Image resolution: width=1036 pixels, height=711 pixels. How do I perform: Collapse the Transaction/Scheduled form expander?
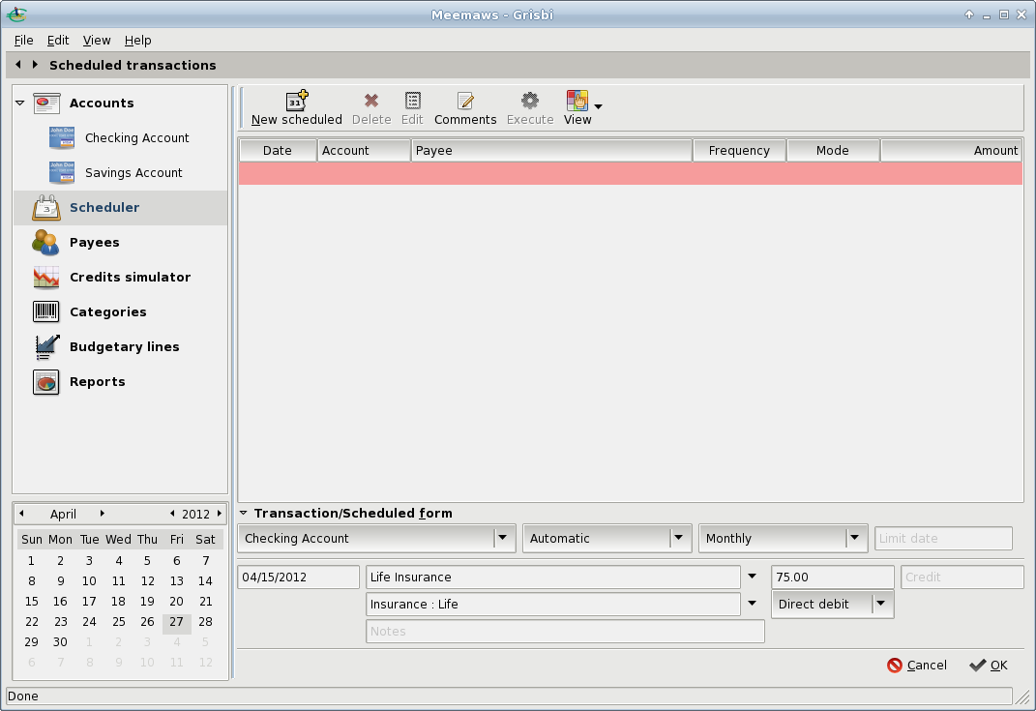click(x=243, y=513)
